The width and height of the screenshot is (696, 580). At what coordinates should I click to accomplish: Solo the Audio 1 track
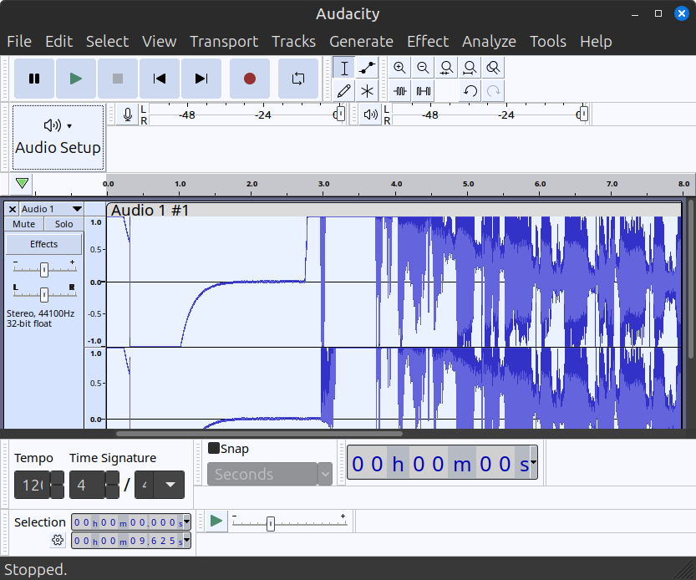[x=64, y=224]
